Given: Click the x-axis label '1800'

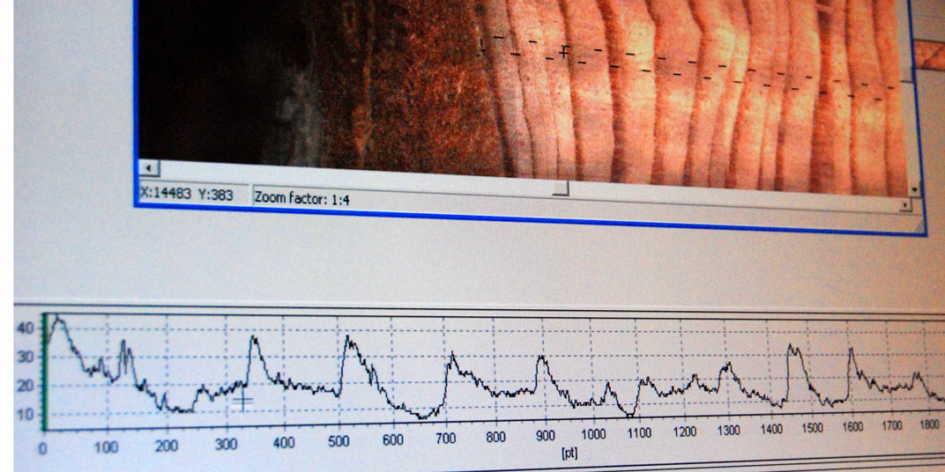Looking at the screenshot, I should click(x=929, y=424).
